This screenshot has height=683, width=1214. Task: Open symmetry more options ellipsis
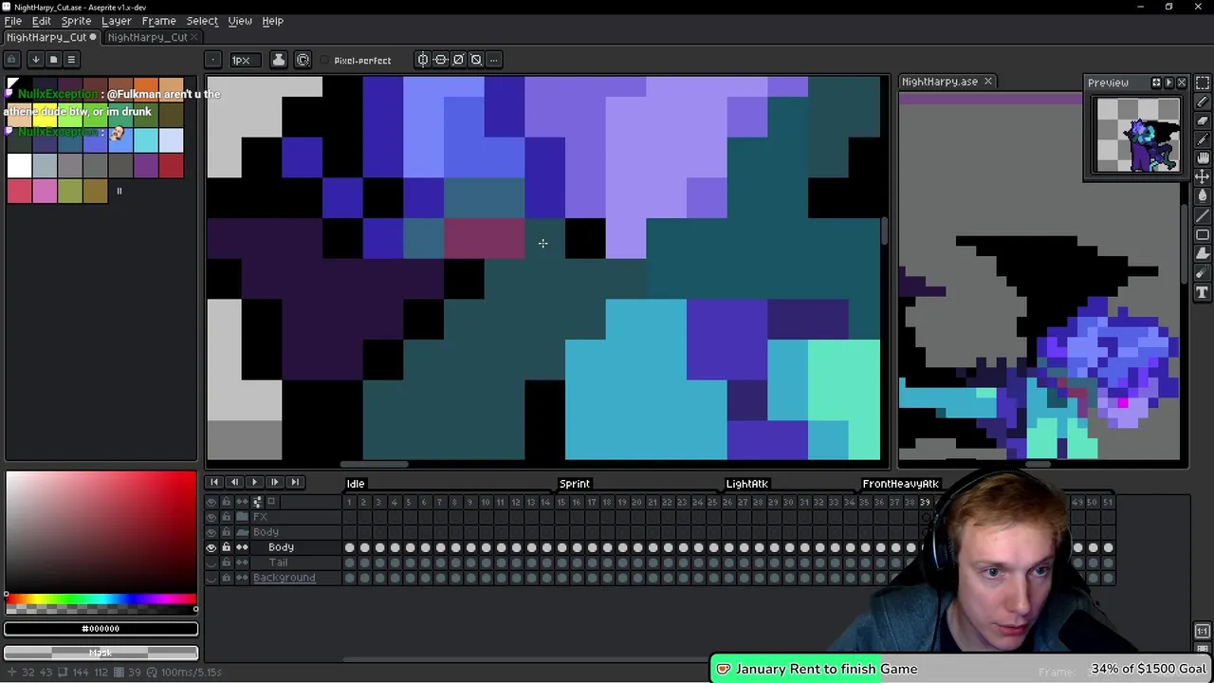(x=494, y=60)
